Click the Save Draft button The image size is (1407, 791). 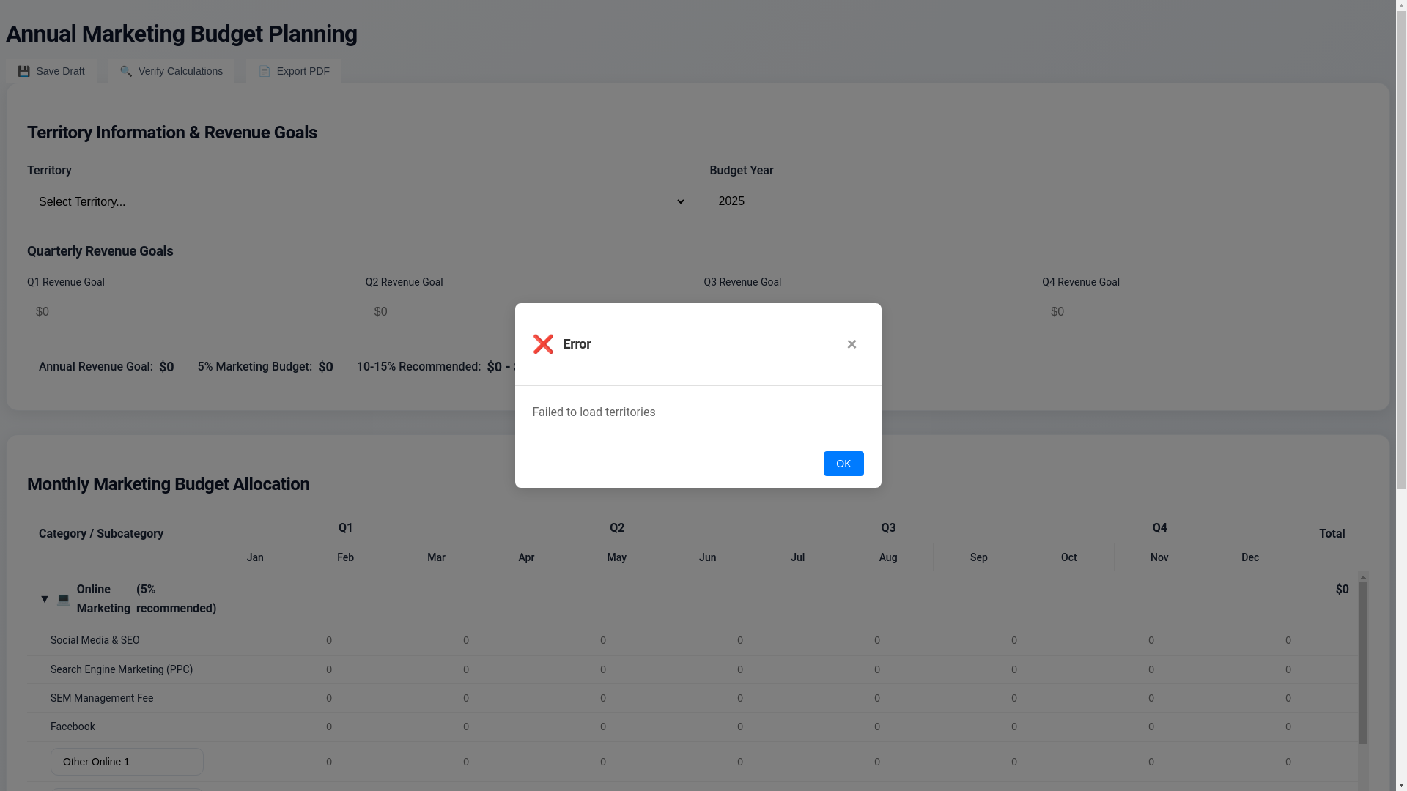pos(51,71)
